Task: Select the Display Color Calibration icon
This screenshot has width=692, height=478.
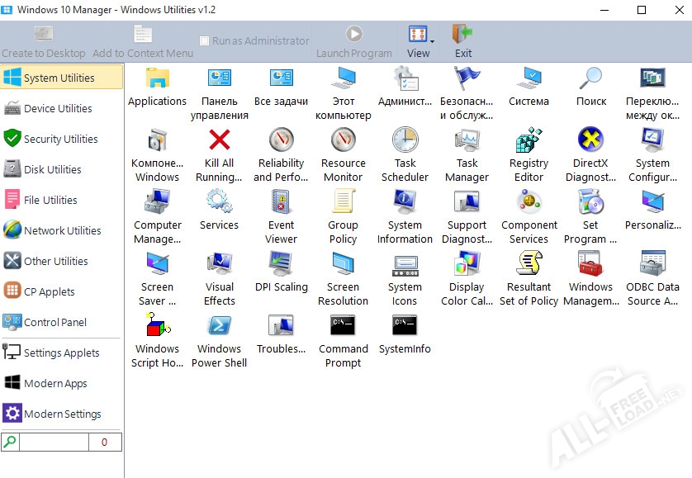Action: 467,264
